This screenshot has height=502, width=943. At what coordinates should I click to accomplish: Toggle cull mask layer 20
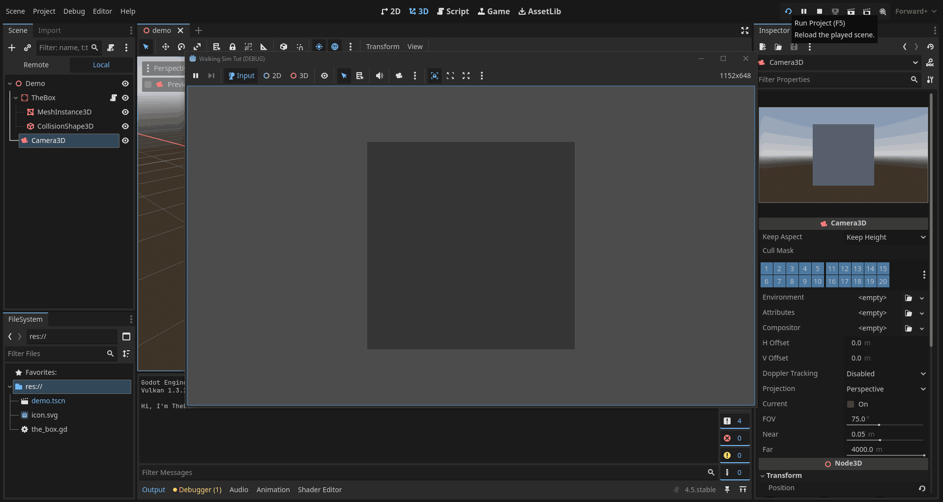click(x=883, y=281)
